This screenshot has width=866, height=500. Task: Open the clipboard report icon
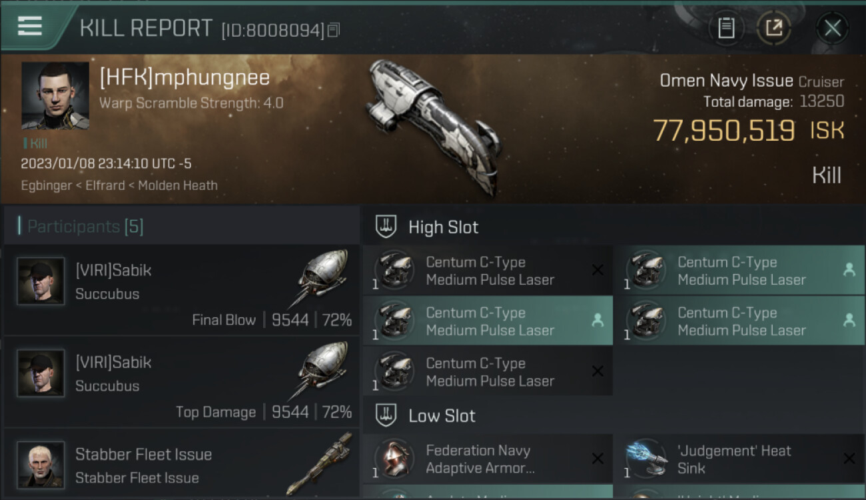726,28
